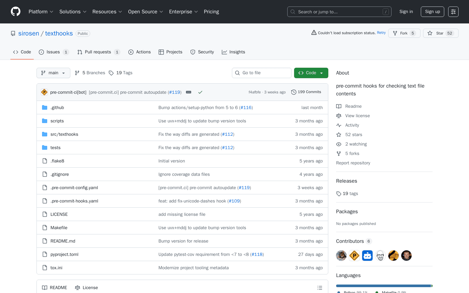Focus the Go to file input
The width and height of the screenshot is (469, 293).
pos(262,73)
